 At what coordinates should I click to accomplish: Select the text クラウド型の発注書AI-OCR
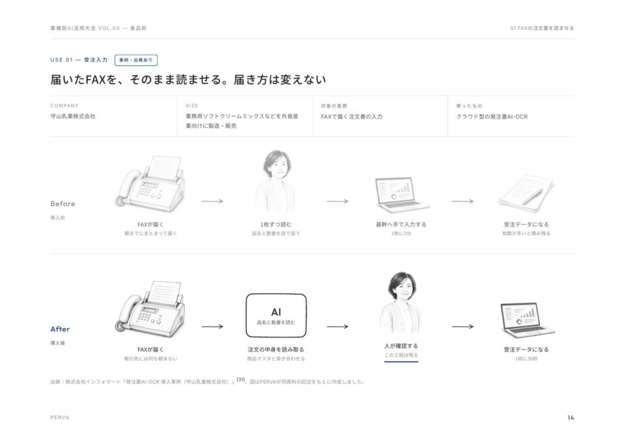(492, 117)
